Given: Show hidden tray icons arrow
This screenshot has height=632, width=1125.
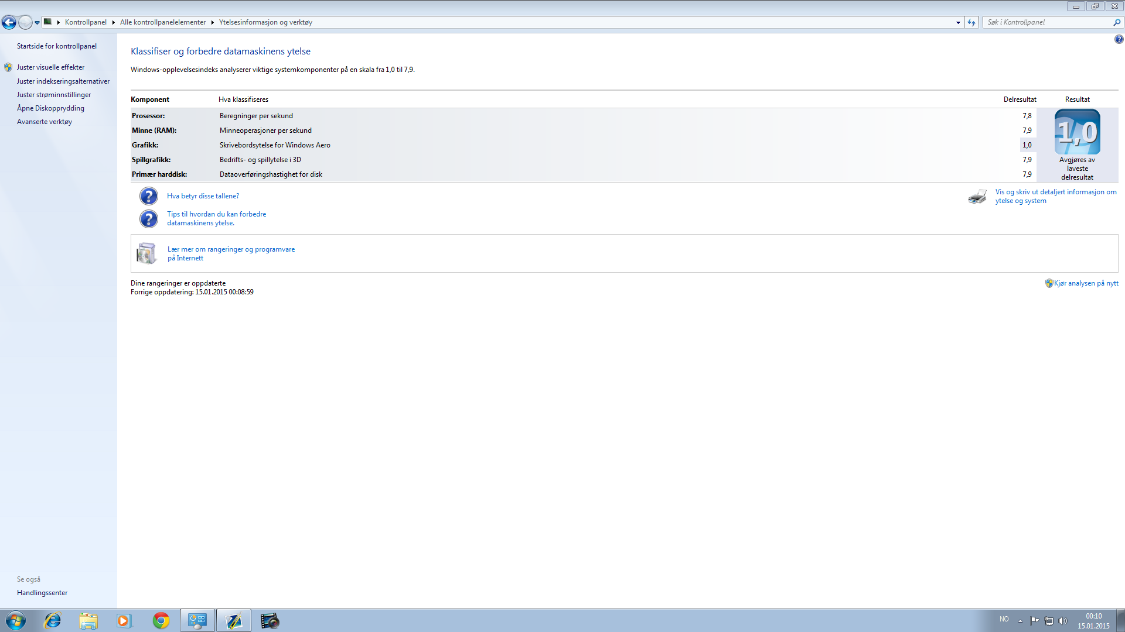Looking at the screenshot, I should 1020,621.
